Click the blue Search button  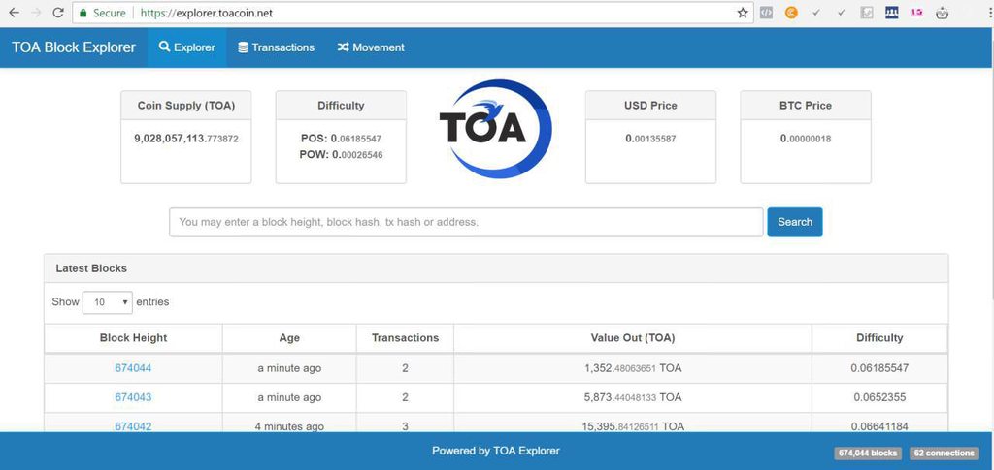pos(795,222)
